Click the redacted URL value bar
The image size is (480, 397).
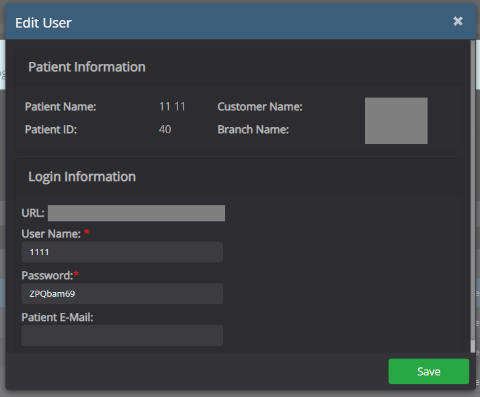[136, 213]
